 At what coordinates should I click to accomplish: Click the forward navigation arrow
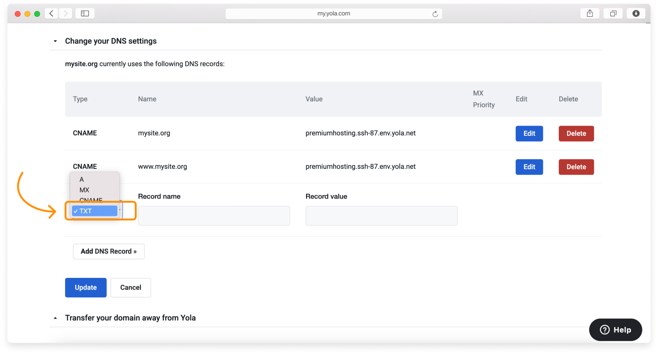65,13
